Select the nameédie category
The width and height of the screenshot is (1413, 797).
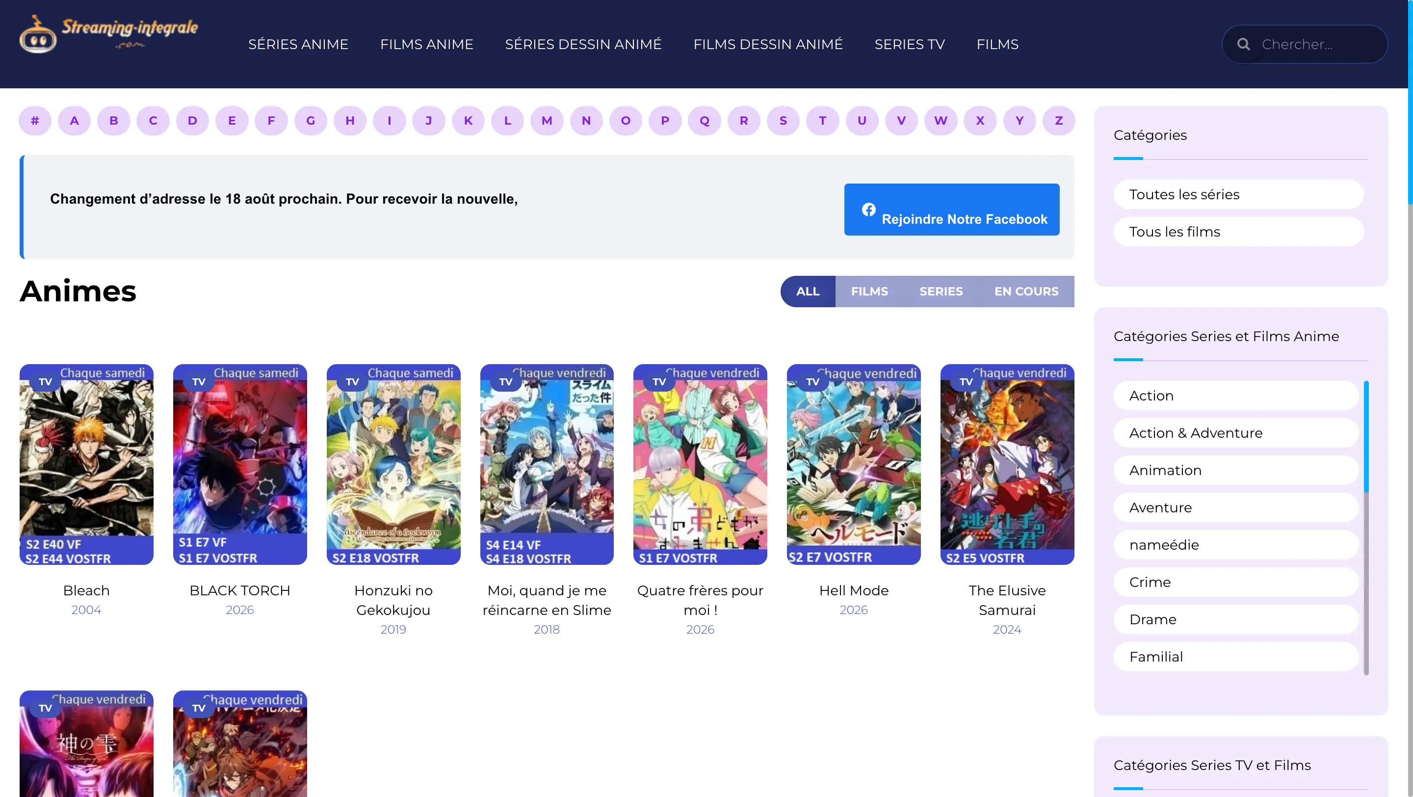point(1236,545)
